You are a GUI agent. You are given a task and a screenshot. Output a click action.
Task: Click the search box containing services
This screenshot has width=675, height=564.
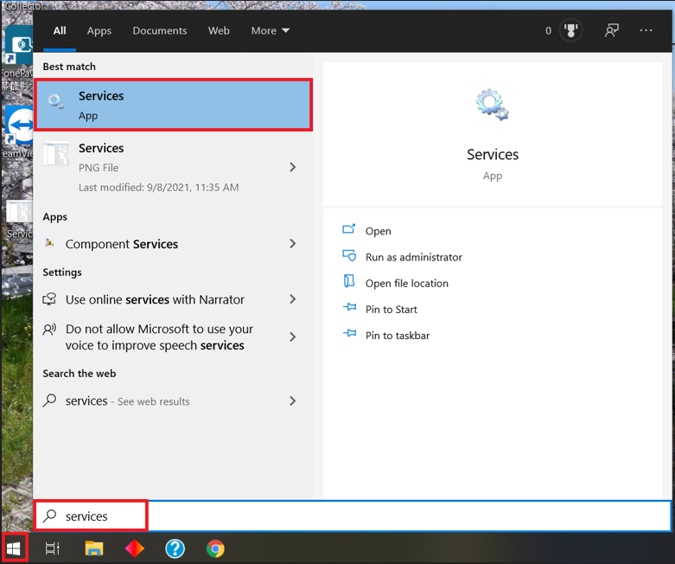[x=353, y=516]
